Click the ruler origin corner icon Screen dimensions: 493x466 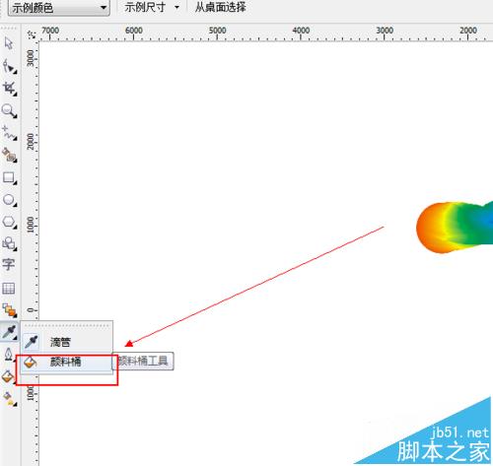pyautogui.click(x=31, y=34)
